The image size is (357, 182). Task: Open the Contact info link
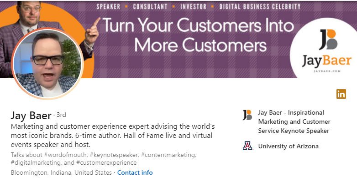click(x=135, y=172)
